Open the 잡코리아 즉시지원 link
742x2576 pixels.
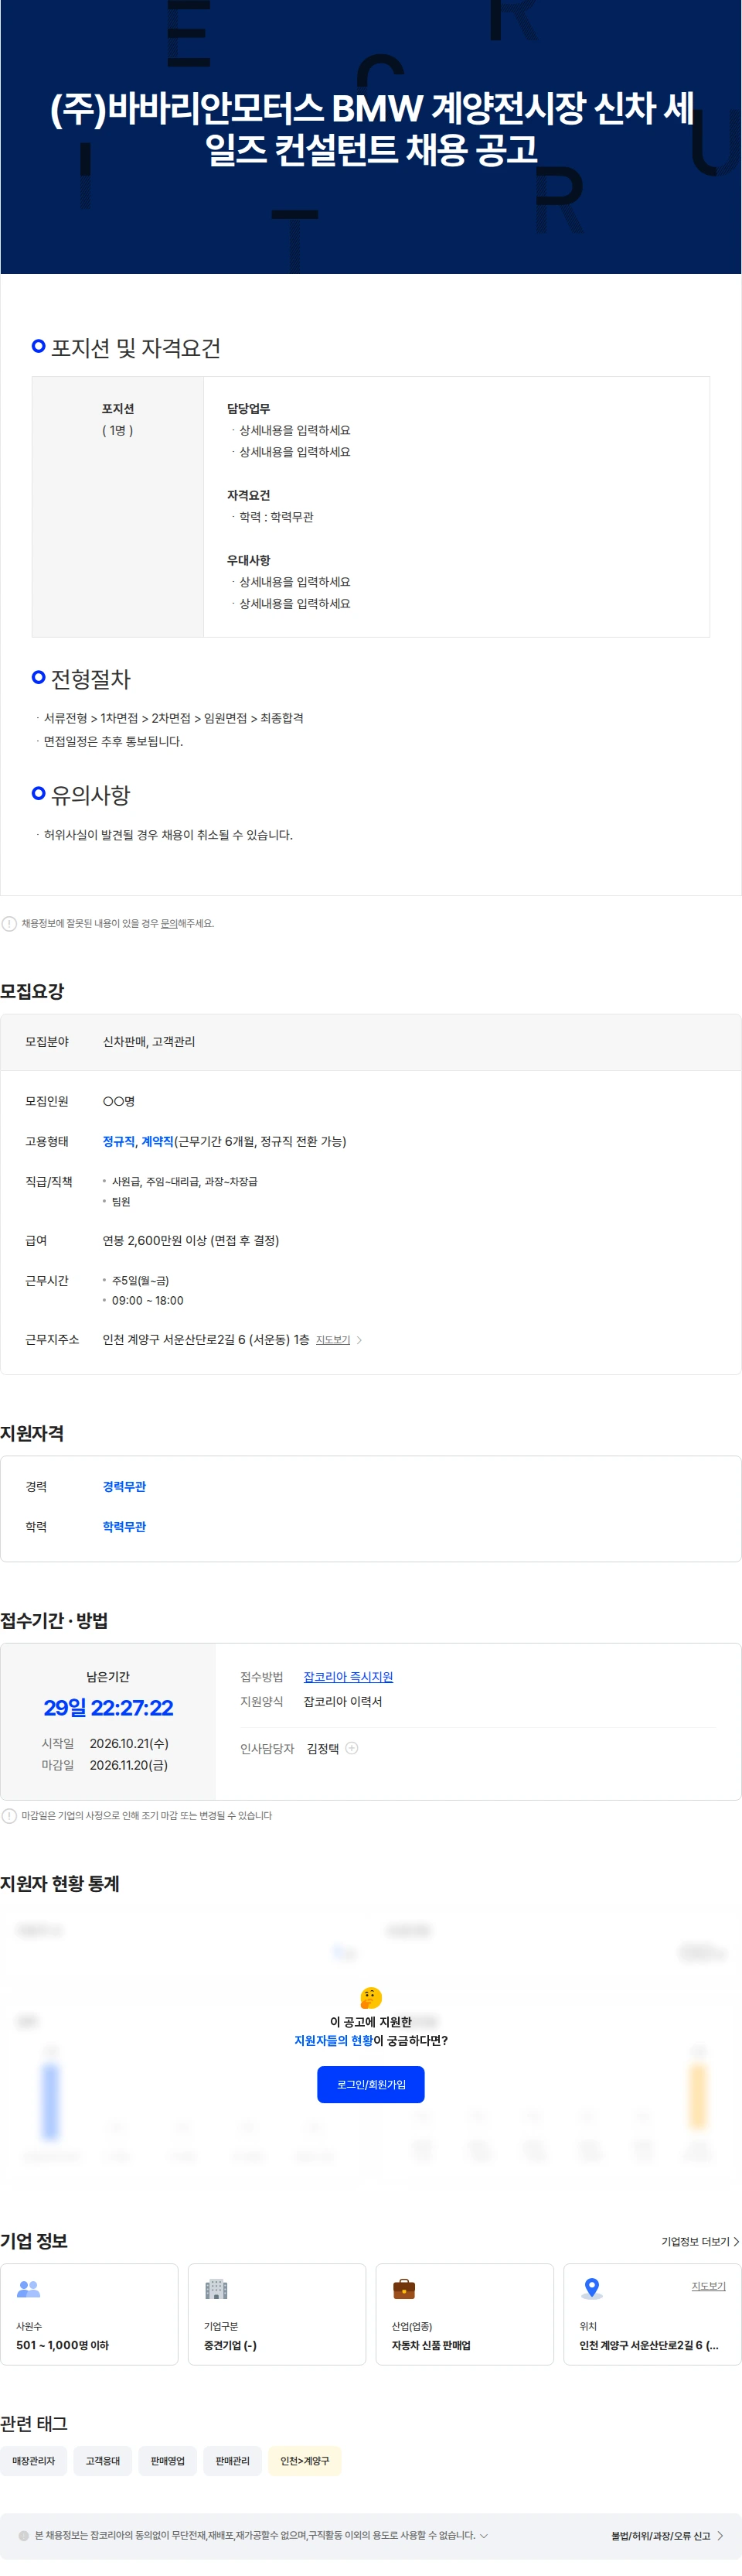point(348,1677)
